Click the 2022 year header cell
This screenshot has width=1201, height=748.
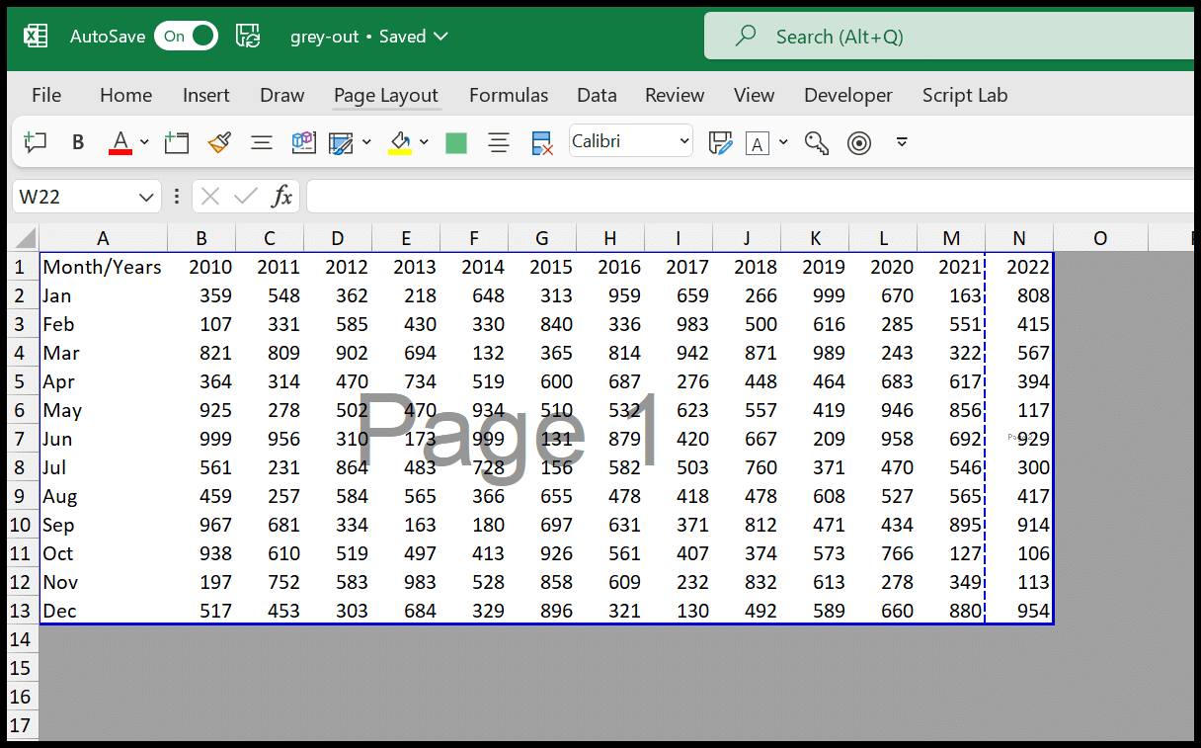coord(1019,267)
